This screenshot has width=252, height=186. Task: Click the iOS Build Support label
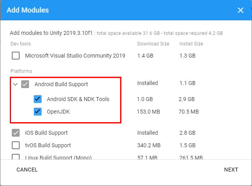click(x=46, y=133)
